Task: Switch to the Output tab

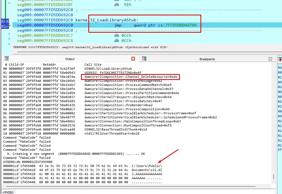Action: (x=70, y=59)
